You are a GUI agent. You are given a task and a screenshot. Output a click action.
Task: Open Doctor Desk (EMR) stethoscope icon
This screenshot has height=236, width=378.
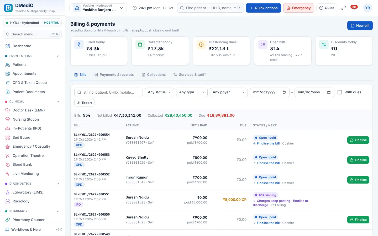click(x=8, y=110)
